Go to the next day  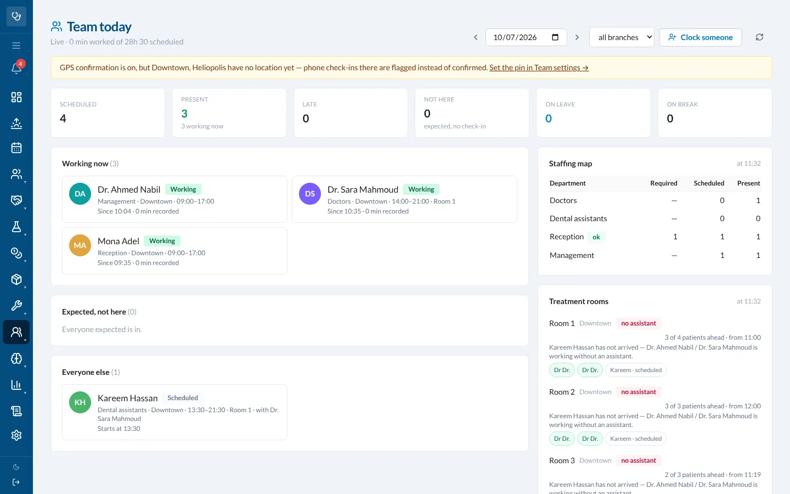click(577, 37)
